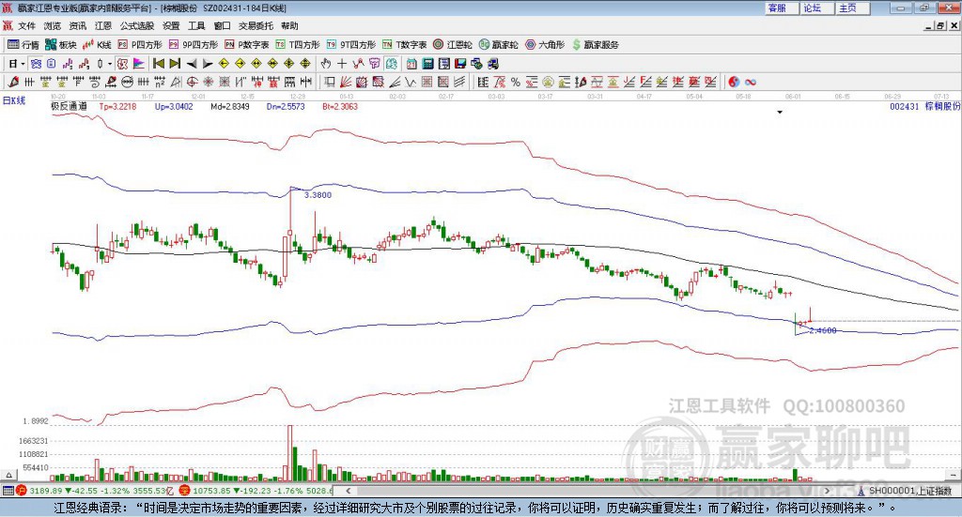962x517 pixels.
Task: Toggle the 线 line display button
Action: pos(391,64)
